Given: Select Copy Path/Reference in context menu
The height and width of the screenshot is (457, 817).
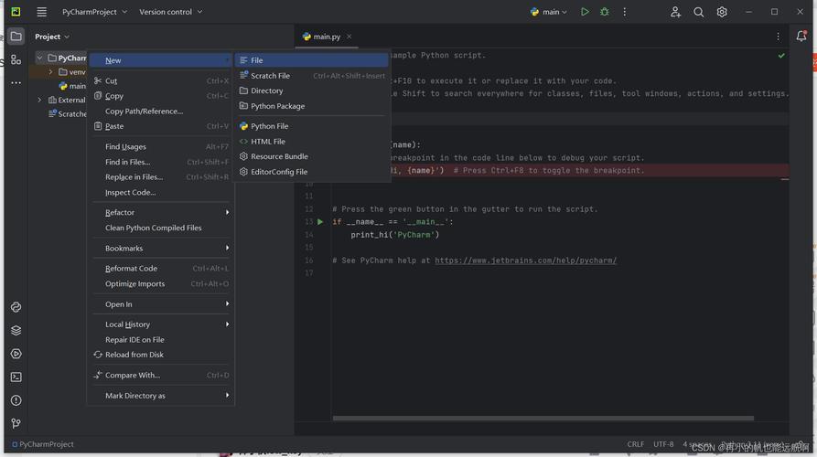Looking at the screenshot, I should 162,111.
